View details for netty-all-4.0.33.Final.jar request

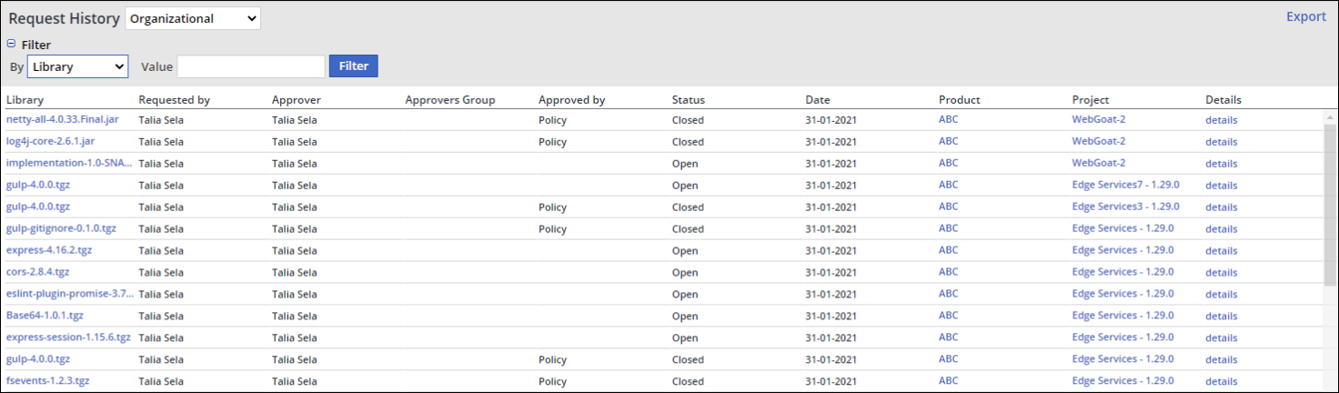pos(1221,120)
